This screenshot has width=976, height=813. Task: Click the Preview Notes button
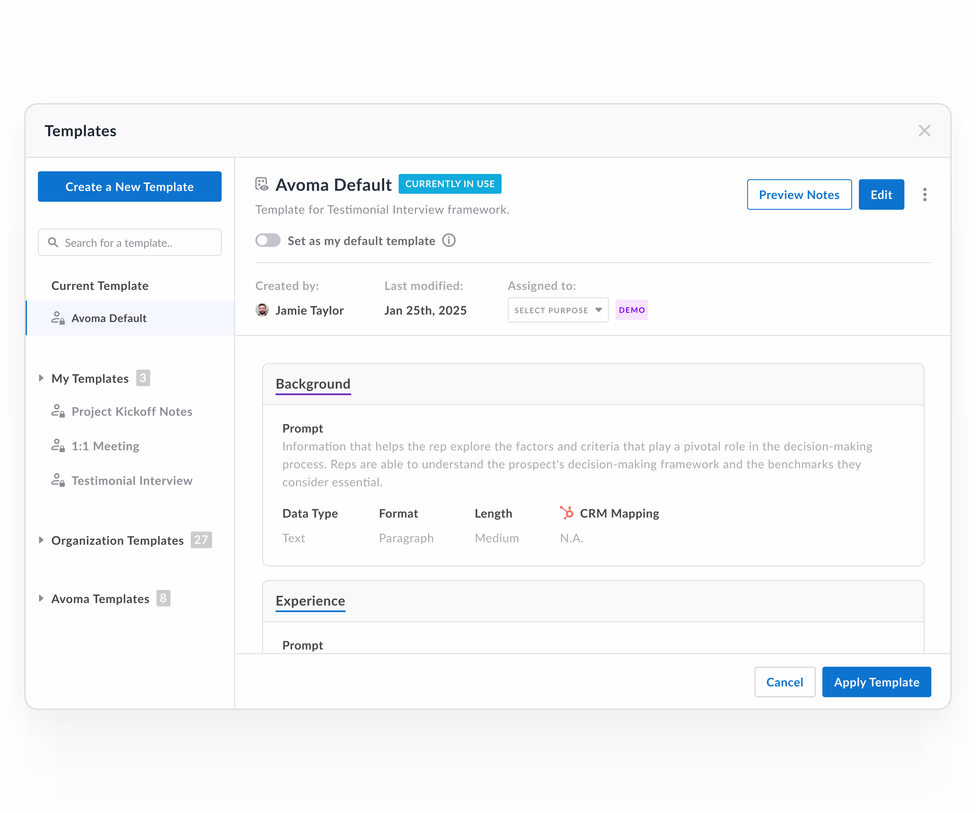point(799,195)
